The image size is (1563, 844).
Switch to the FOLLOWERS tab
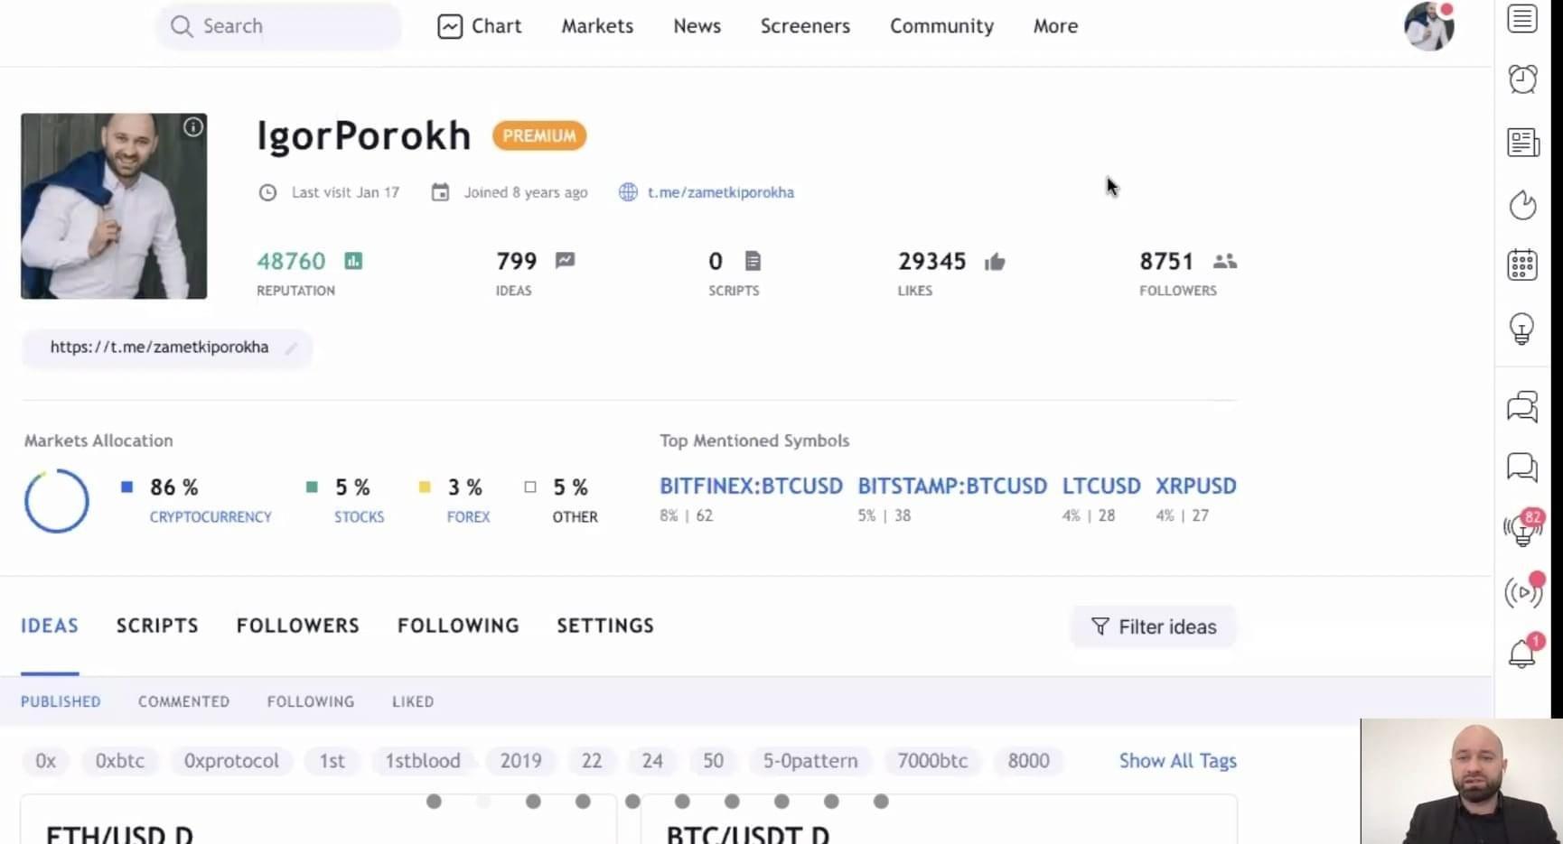pyautogui.click(x=298, y=626)
